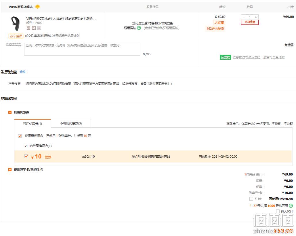The image size is (296, 236).
Task: Enable the 红包 checkbox
Action: point(251,199)
